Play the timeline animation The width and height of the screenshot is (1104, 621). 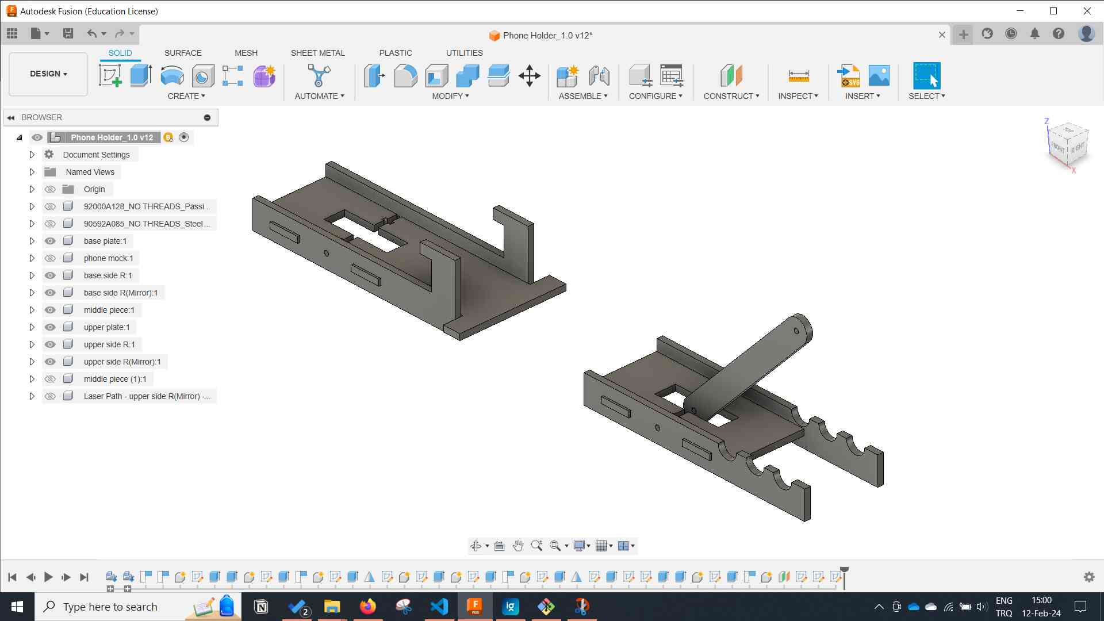[x=48, y=577]
